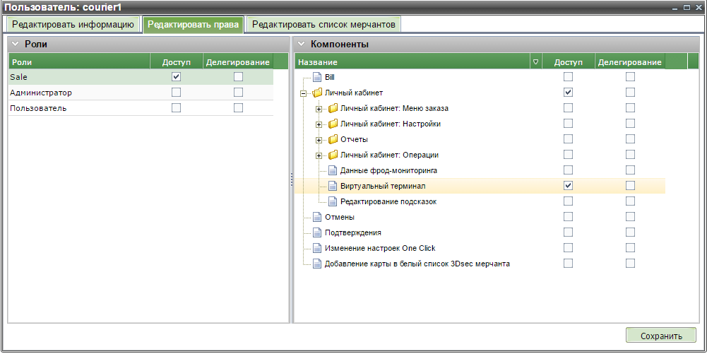The width and height of the screenshot is (707, 354).
Task: Enable Доступ for Администратор role
Action: 176,92
